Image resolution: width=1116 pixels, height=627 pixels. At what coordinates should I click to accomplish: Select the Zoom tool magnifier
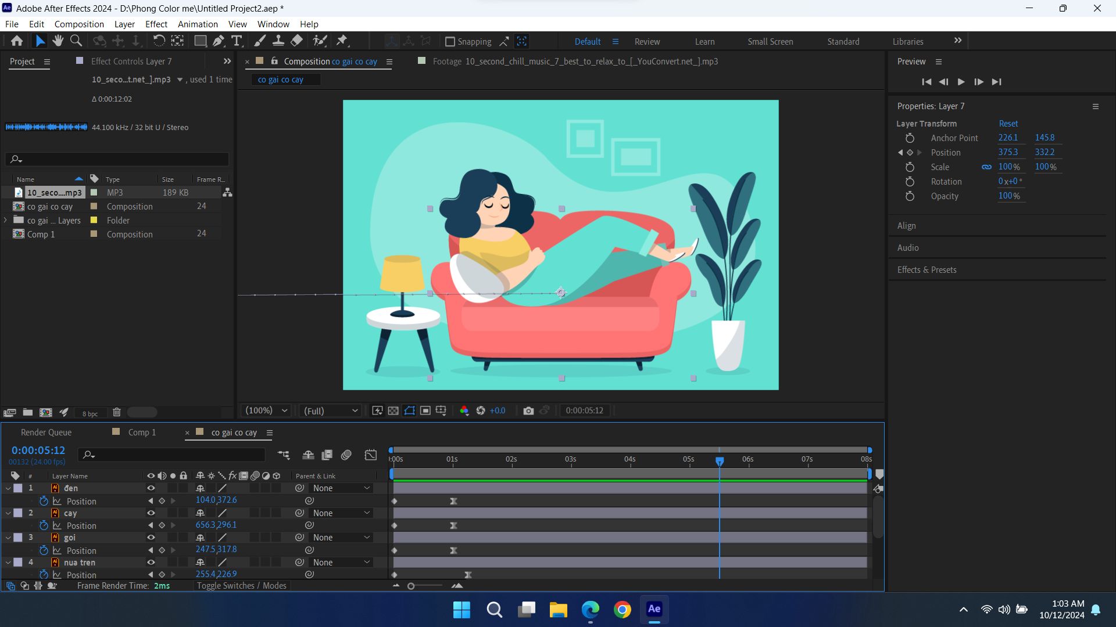pos(76,41)
